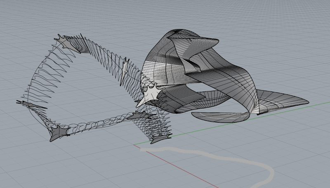Image resolution: width=330 pixels, height=188 pixels.
Task: Select the gray star profile at top of arc
Action: (68, 44)
